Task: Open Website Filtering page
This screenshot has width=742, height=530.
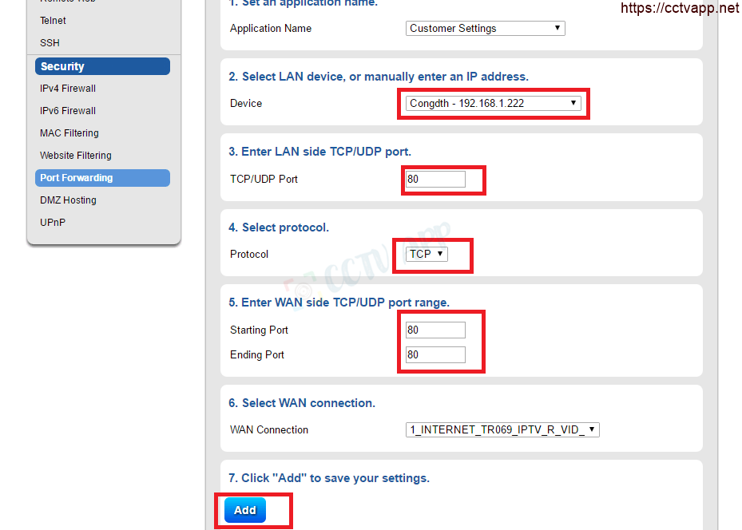Action: click(x=76, y=156)
